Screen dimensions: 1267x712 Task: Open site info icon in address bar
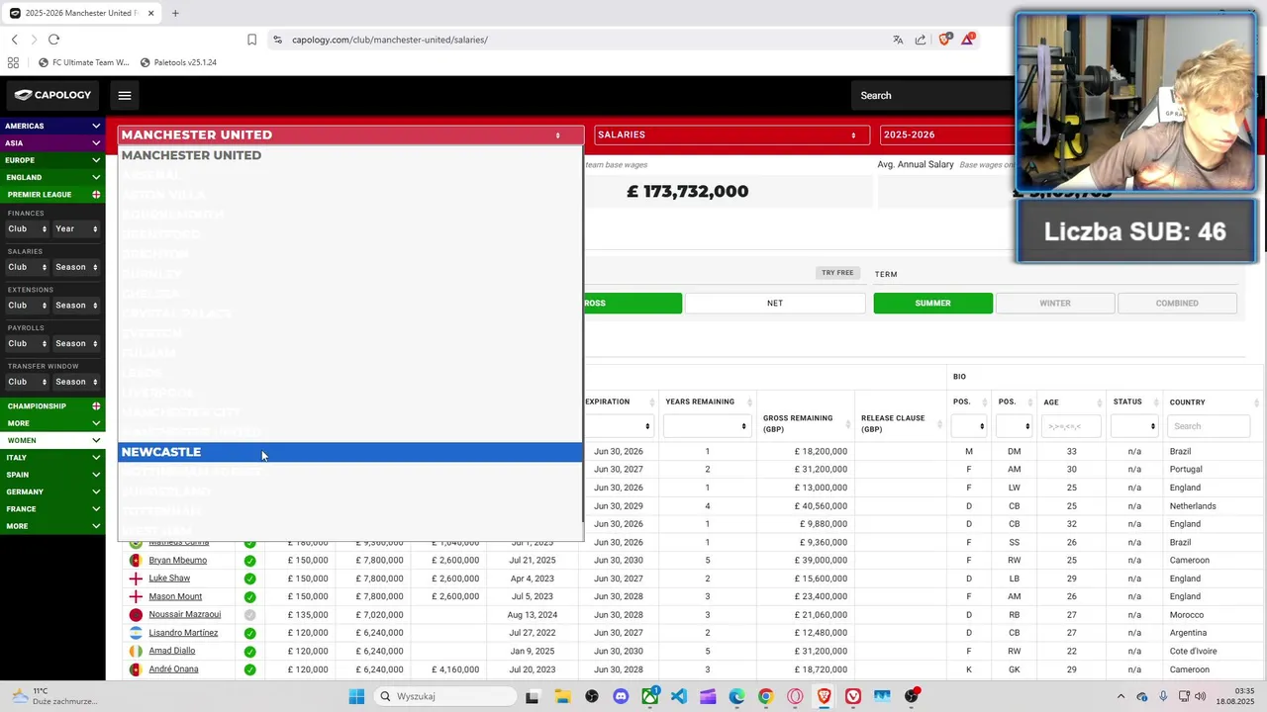277,40
